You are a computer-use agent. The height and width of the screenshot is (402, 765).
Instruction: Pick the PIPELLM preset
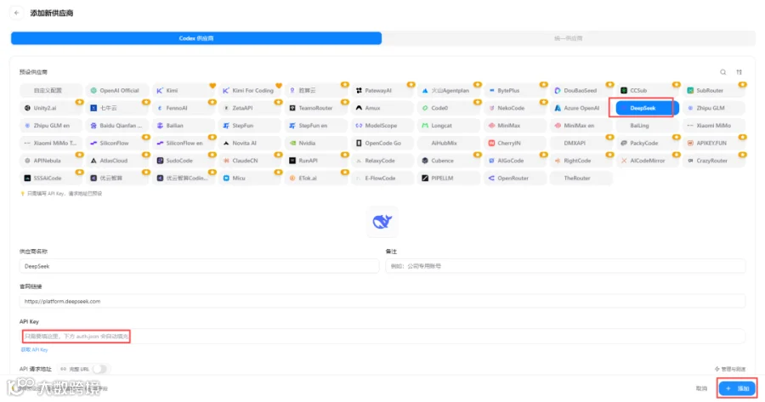pyautogui.click(x=450, y=178)
